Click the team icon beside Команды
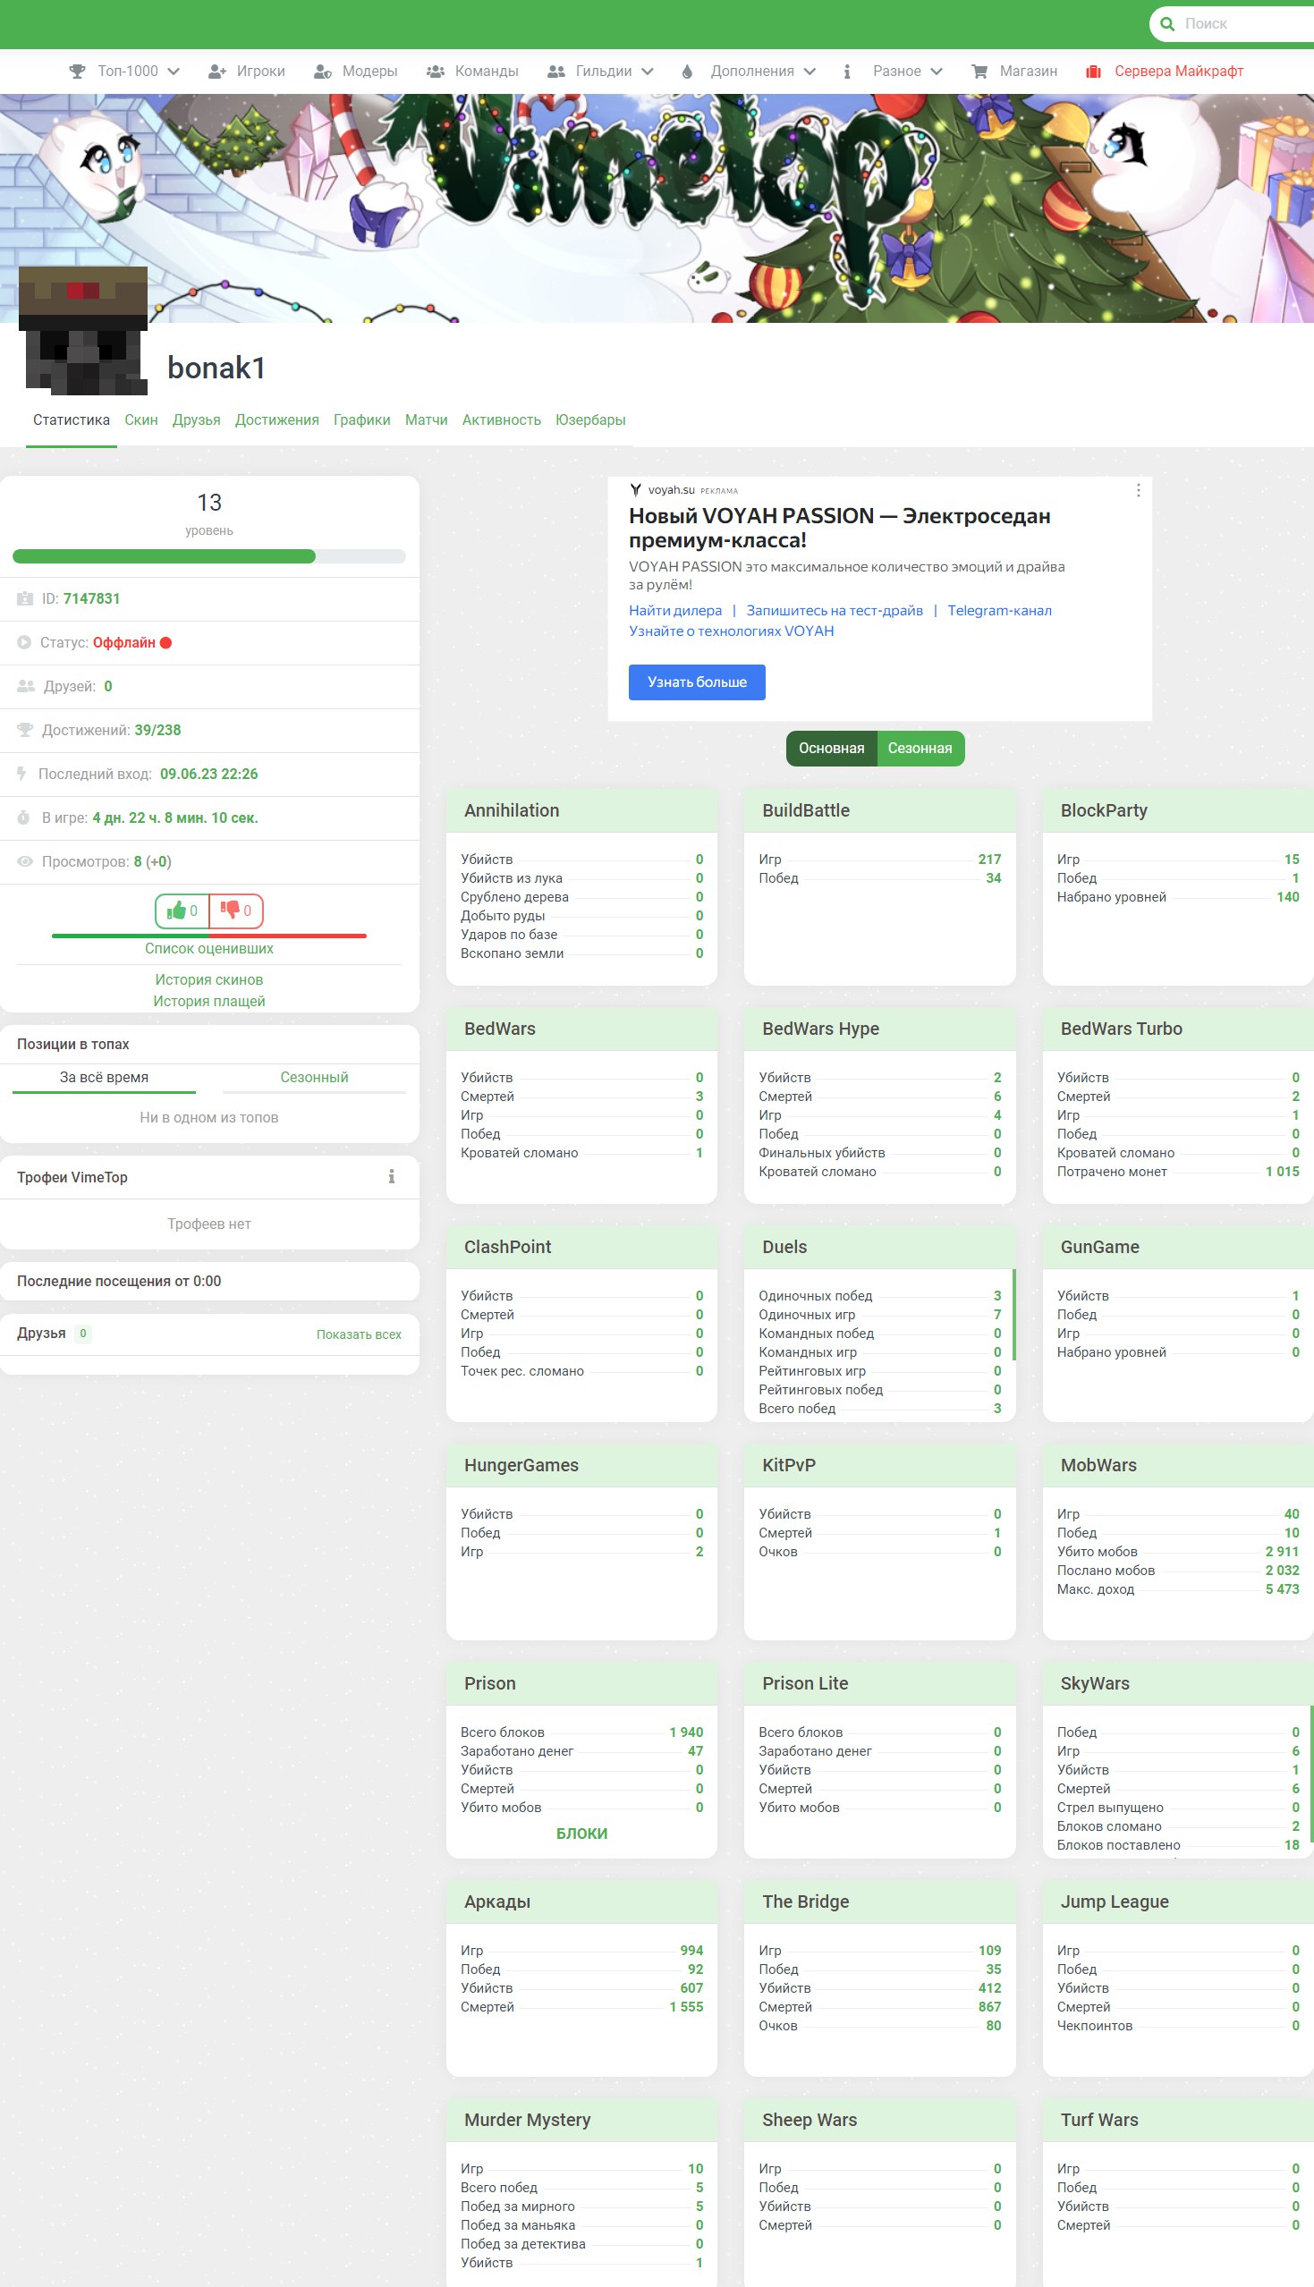Screen dimensions: 1314x2287 [435, 72]
